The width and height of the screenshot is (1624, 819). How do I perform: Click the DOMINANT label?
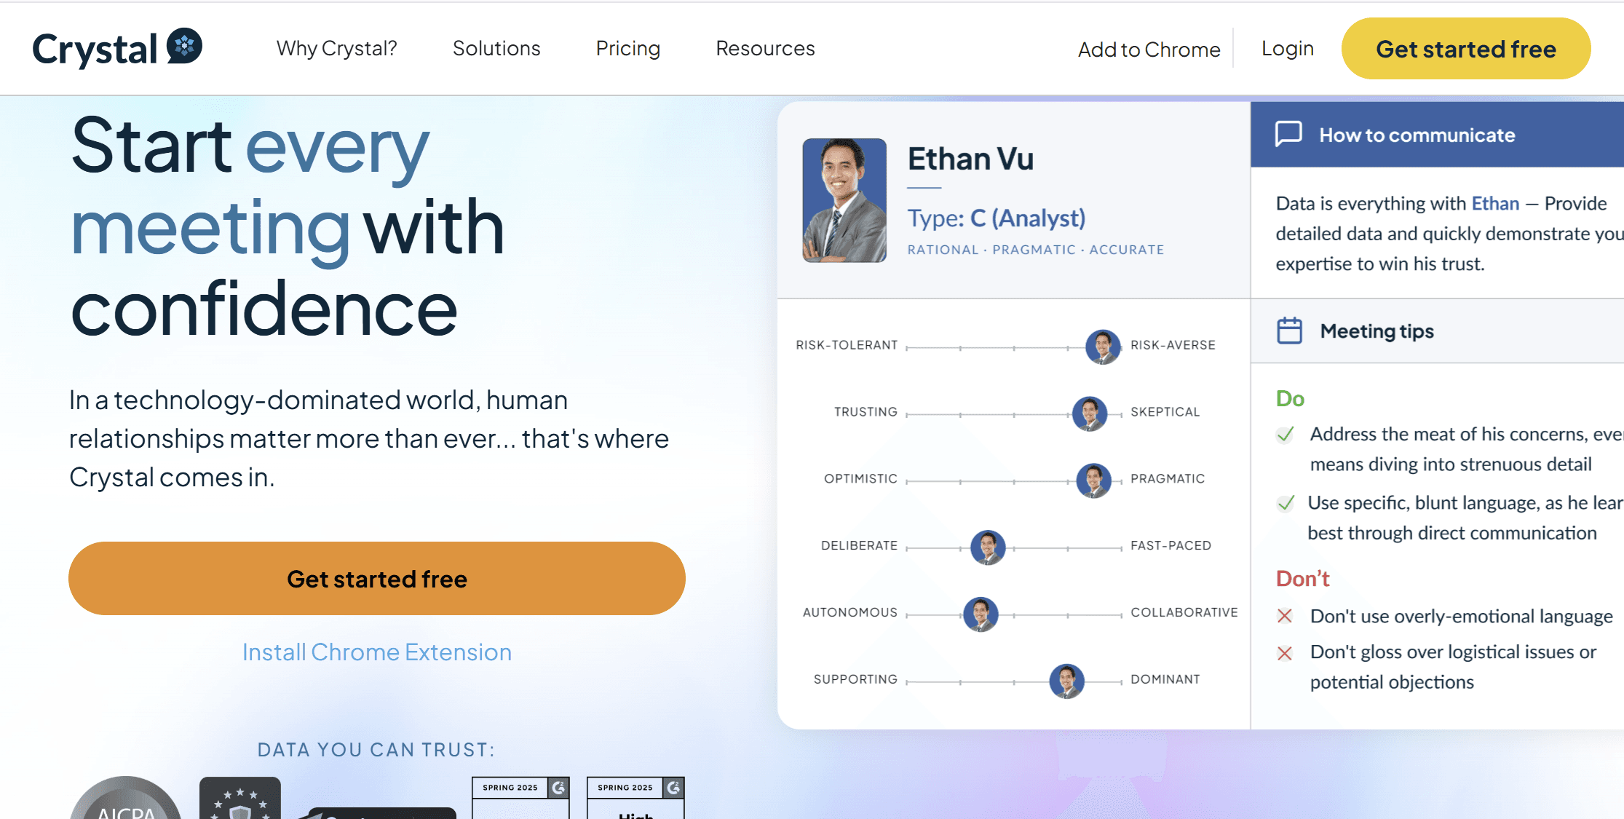tap(1165, 679)
